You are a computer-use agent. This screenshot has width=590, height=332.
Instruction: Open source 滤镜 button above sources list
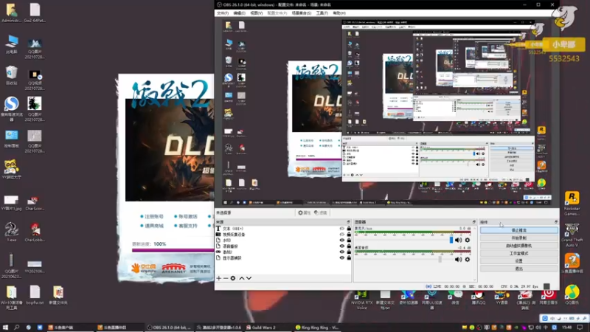(321, 212)
